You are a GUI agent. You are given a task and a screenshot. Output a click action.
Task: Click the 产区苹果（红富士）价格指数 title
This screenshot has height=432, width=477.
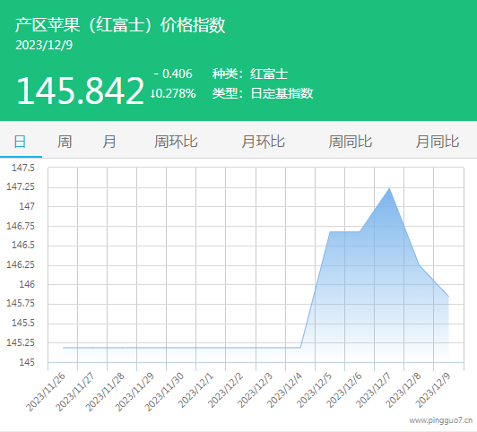(x=120, y=25)
